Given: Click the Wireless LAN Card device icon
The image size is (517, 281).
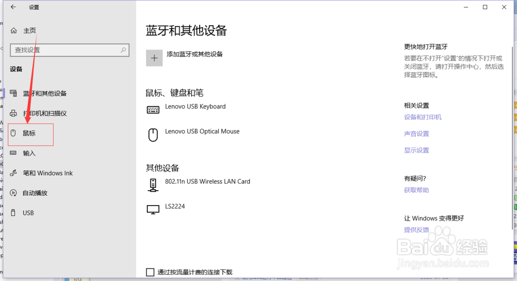Looking at the screenshot, I should coord(153,185).
